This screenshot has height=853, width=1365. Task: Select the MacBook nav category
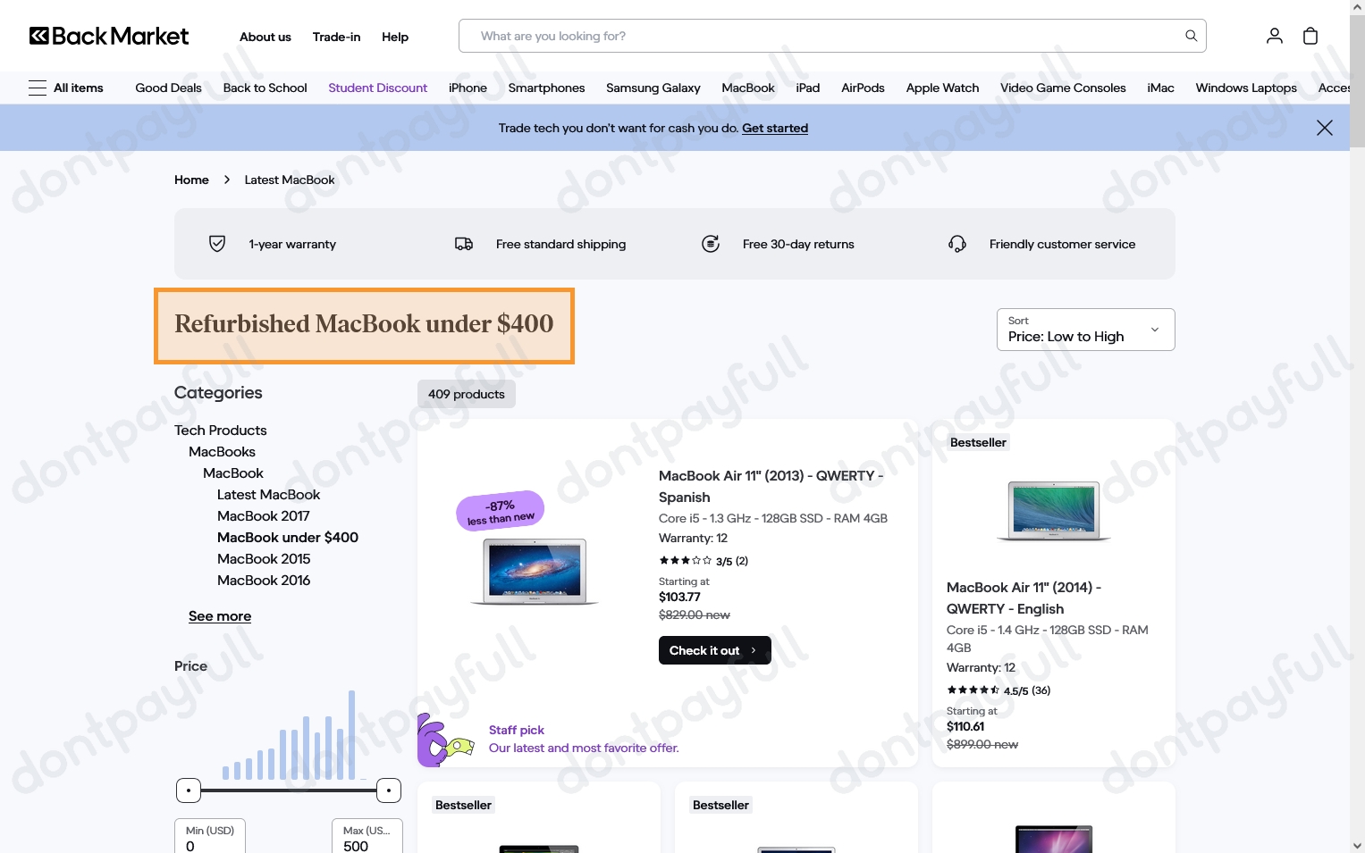[x=748, y=88]
